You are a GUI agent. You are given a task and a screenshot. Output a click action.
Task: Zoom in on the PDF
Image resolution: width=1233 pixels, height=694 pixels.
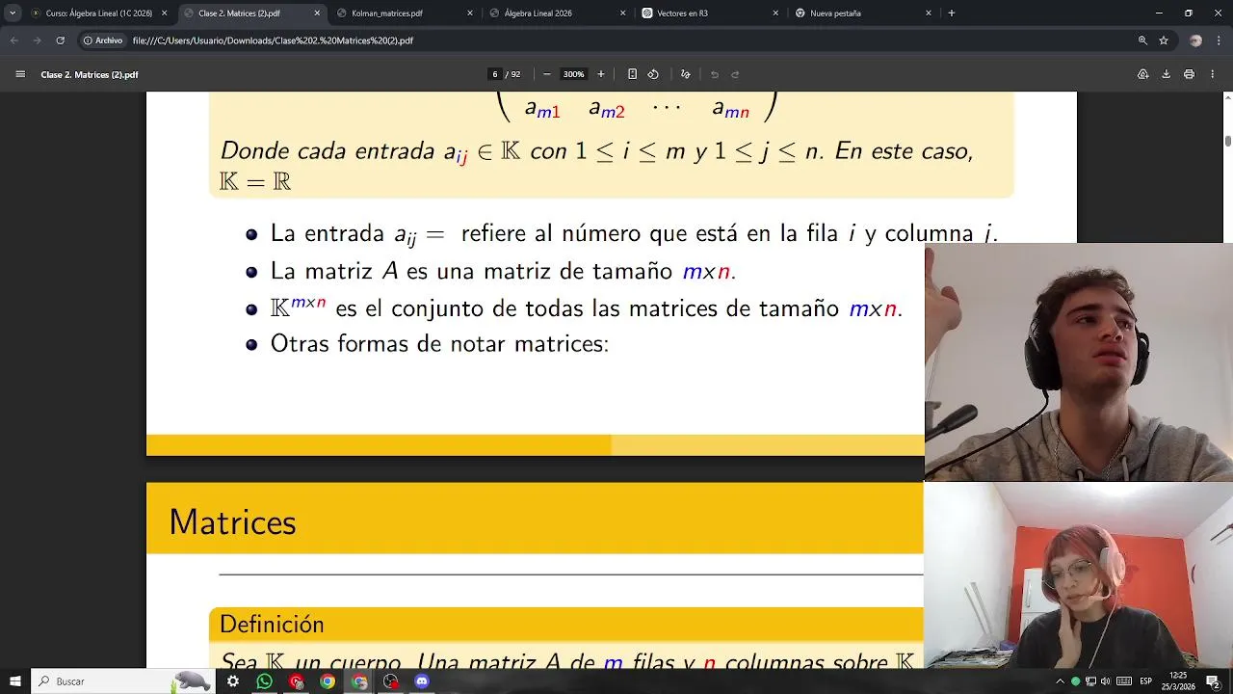coord(601,74)
